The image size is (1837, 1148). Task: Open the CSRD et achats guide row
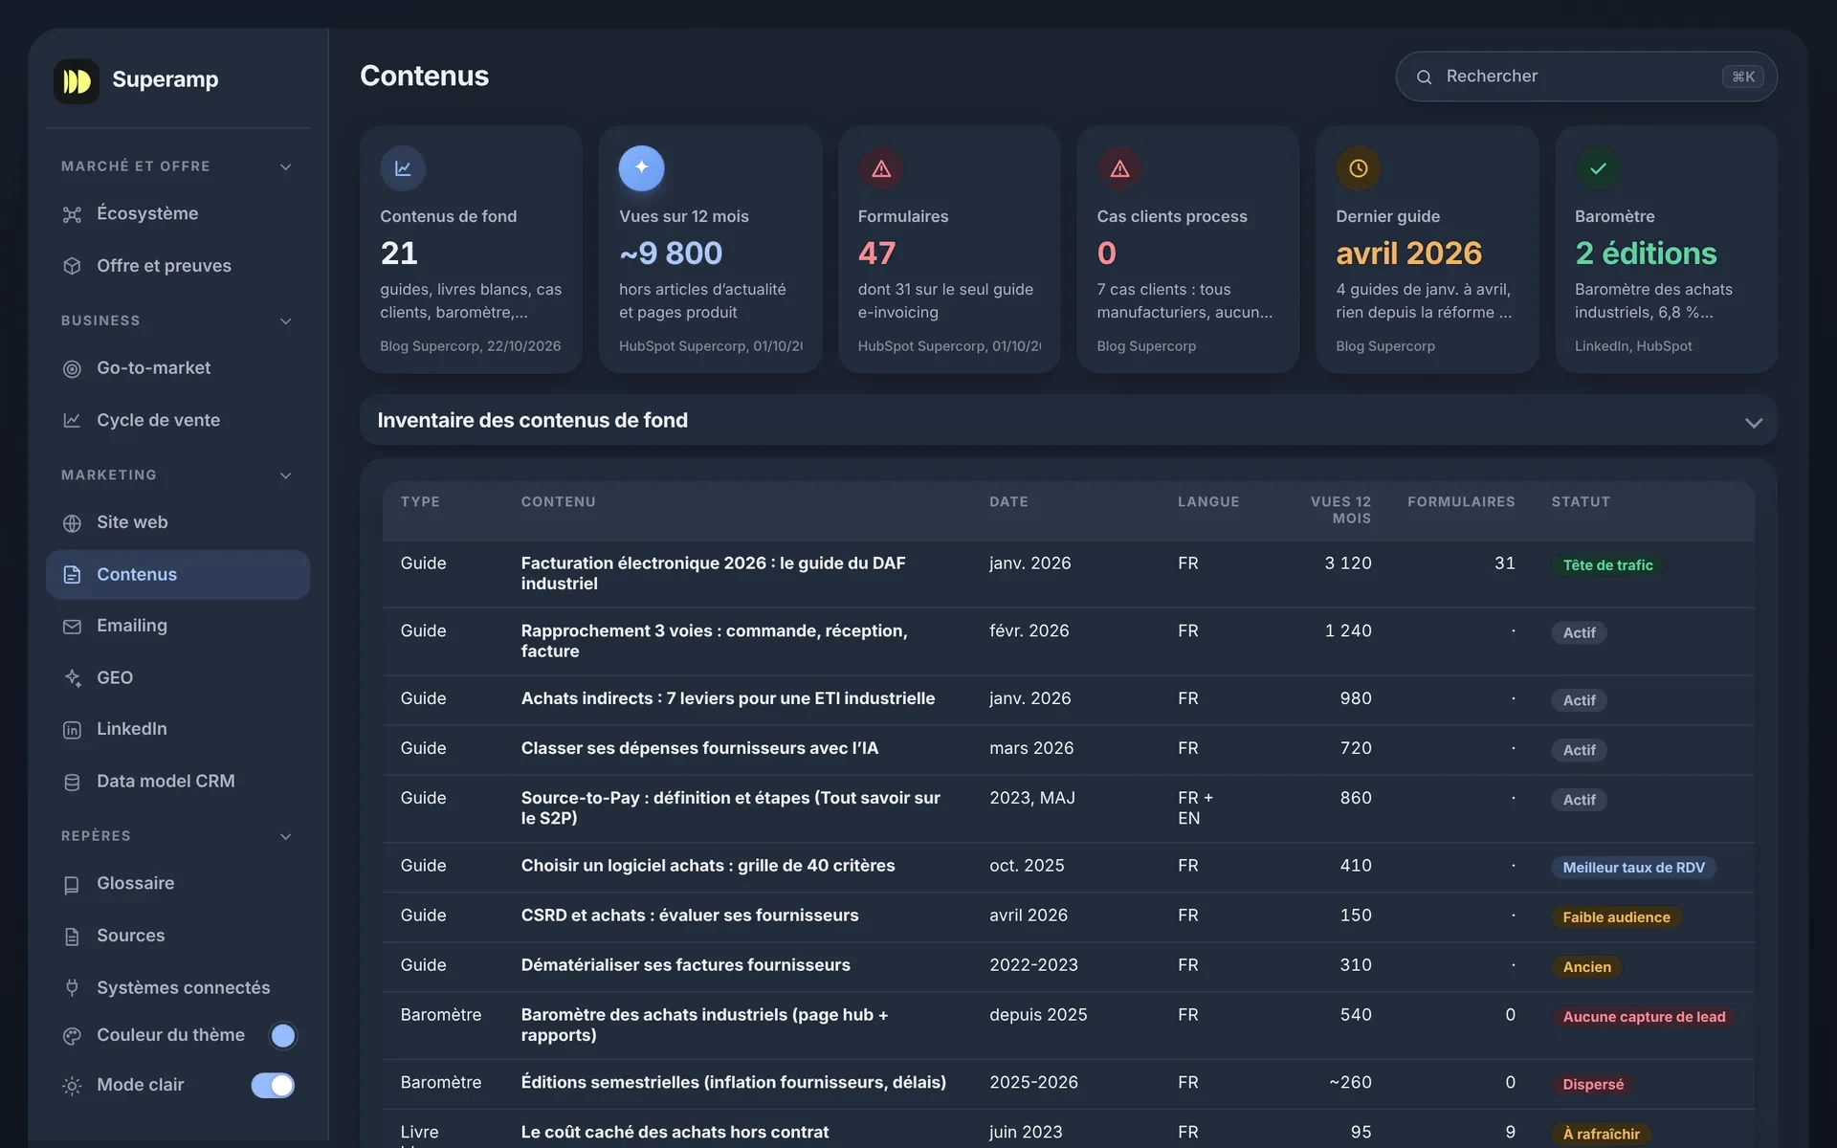coord(1069,916)
